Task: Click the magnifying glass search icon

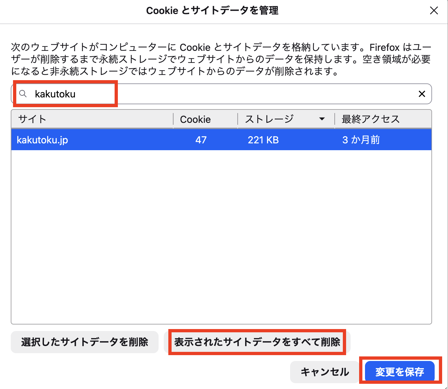Action: tap(23, 94)
